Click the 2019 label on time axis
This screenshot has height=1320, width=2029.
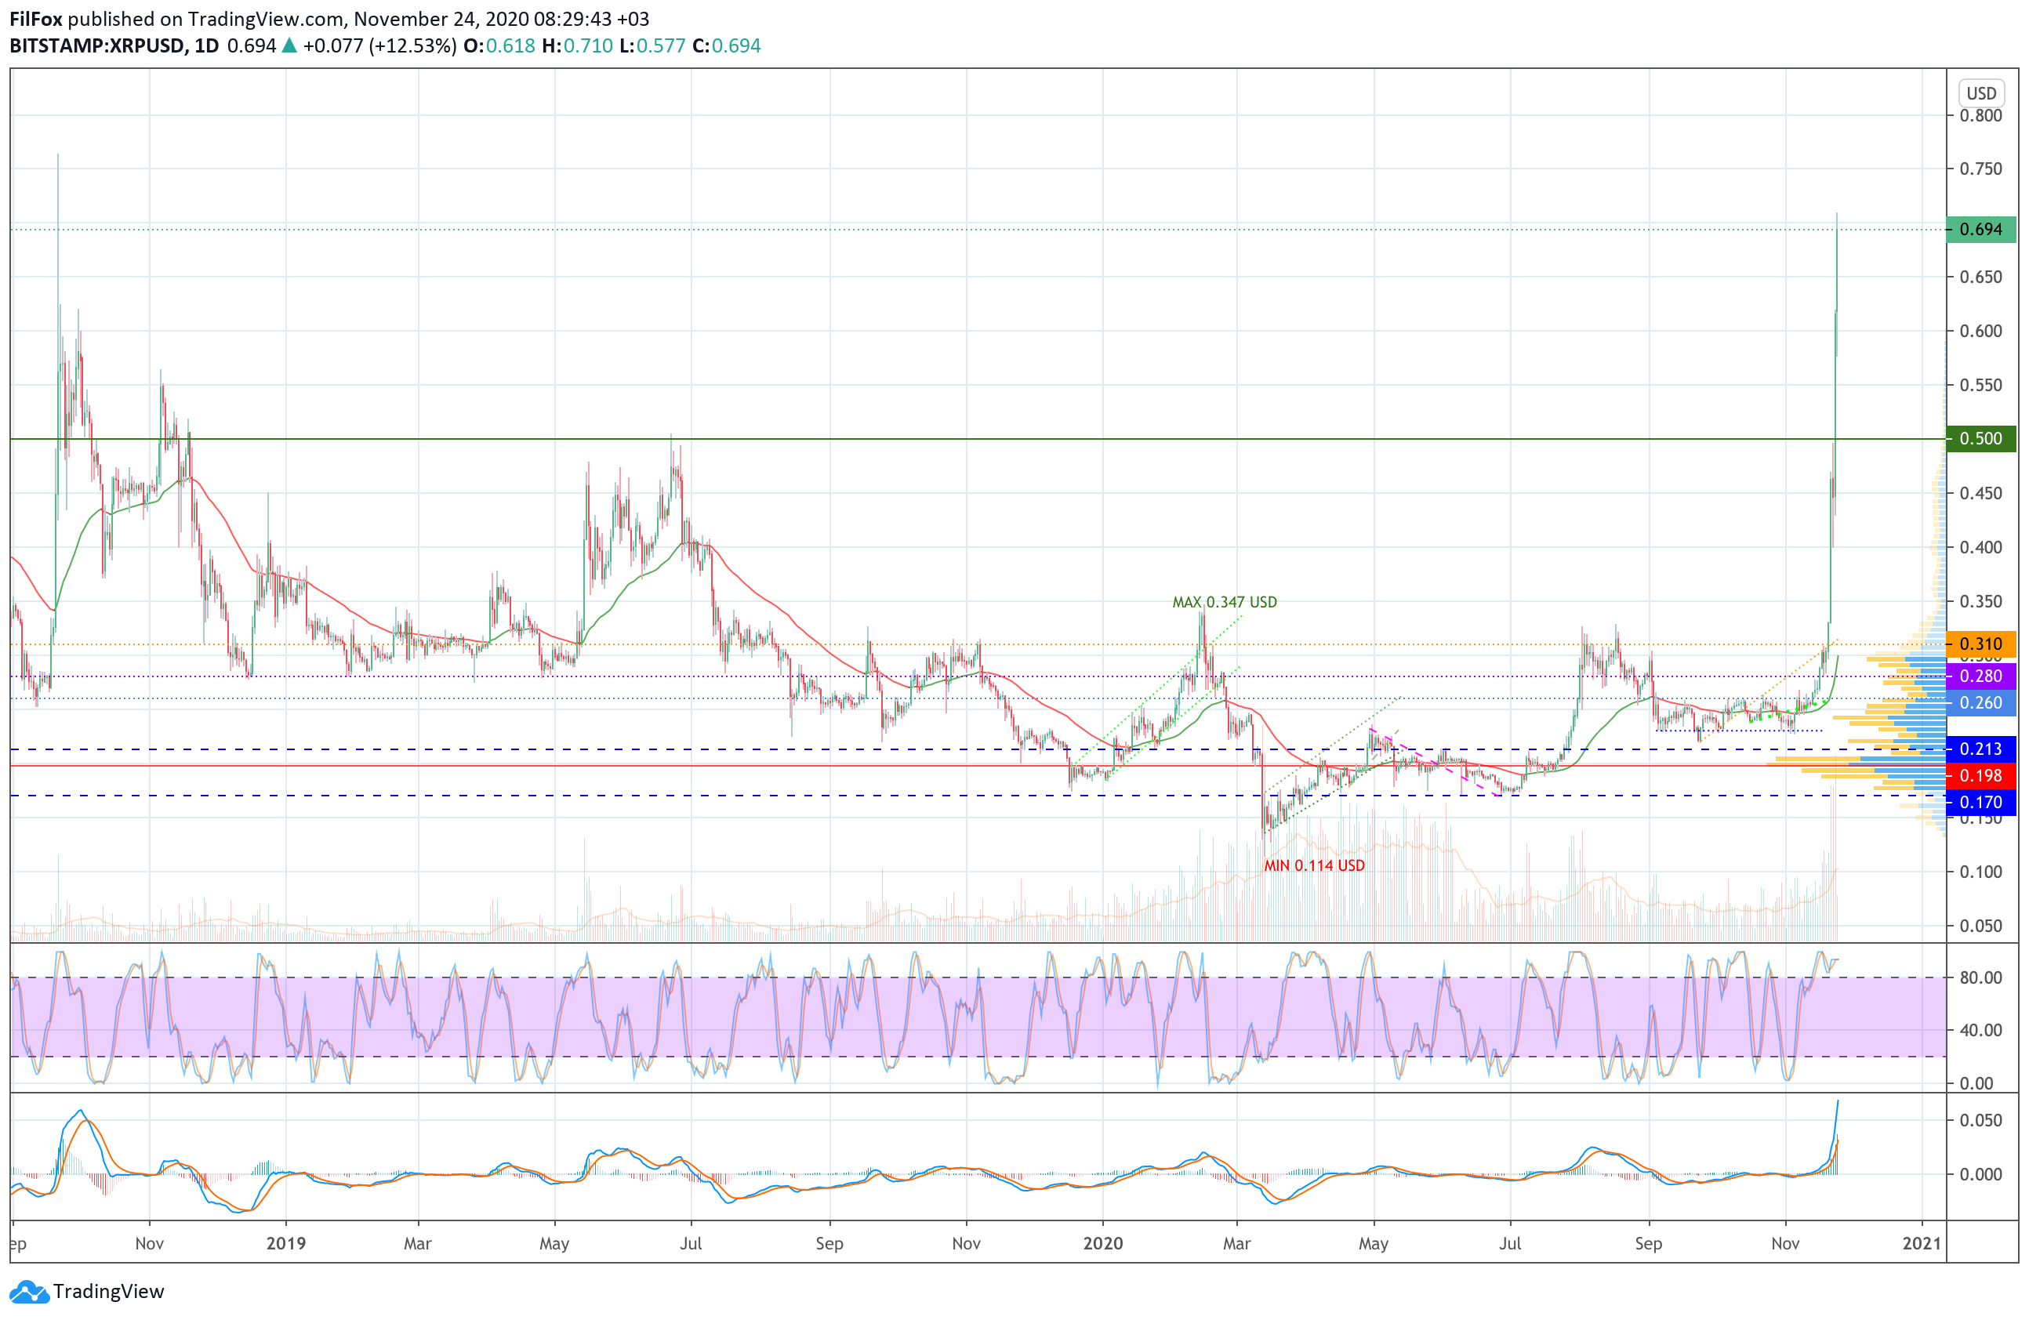pyautogui.click(x=285, y=1243)
